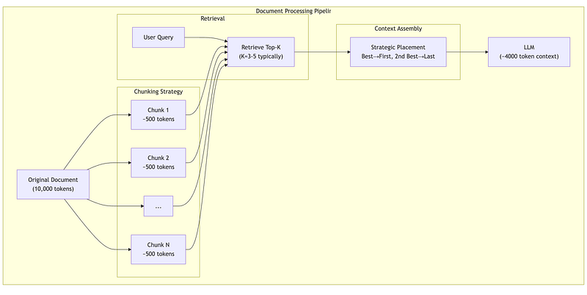This screenshot has height=295, width=587.
Task: Click the Document Processing Pipeline title
Action: tap(293, 11)
